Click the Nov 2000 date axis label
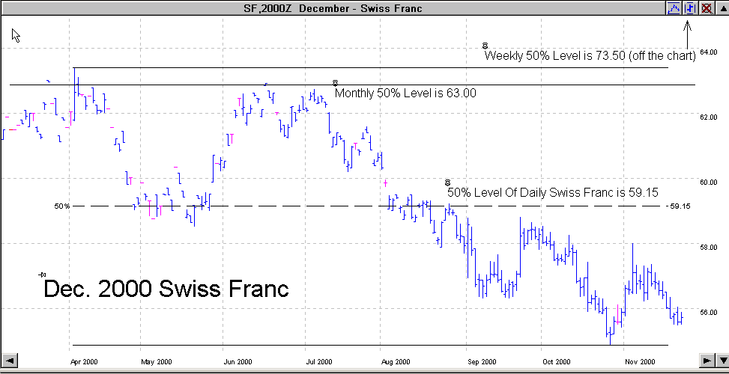The height and width of the screenshot is (374, 729). tap(641, 361)
